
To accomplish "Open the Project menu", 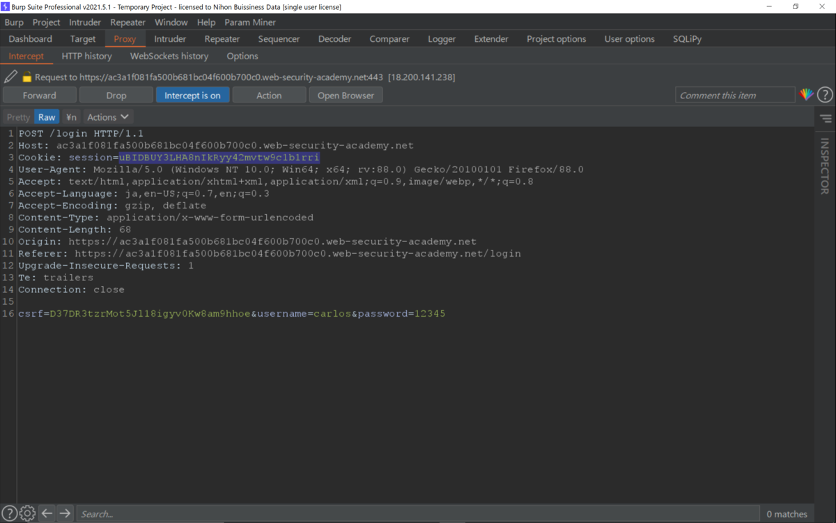I will point(46,22).
